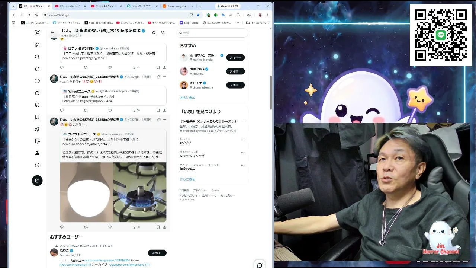The image size is (476, 268).
Task: Click the Grok icon in the profile header
Action: coord(154,33)
